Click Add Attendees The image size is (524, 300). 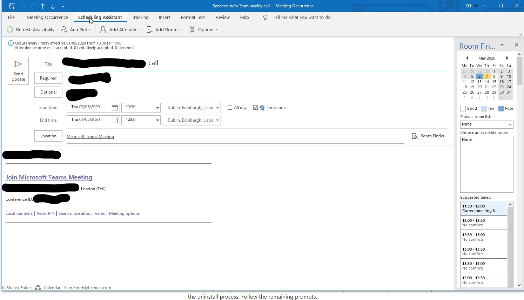coord(120,30)
